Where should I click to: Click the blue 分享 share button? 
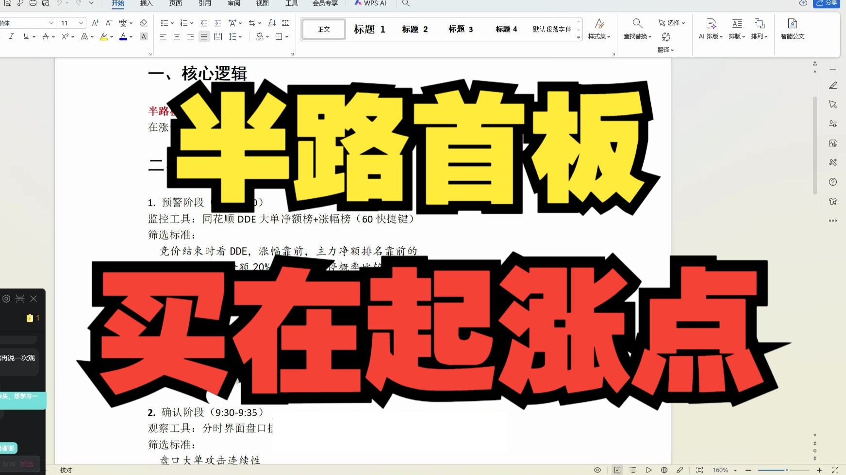pyautogui.click(x=827, y=3)
